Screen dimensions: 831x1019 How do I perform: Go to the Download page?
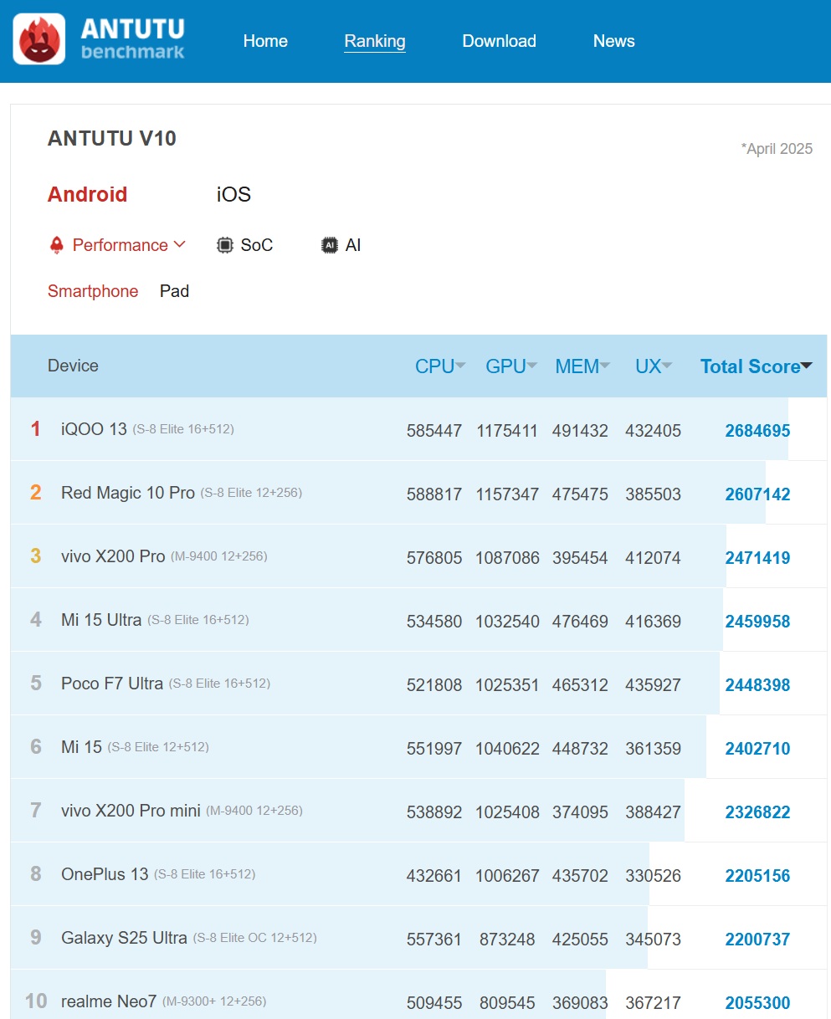[x=500, y=41]
